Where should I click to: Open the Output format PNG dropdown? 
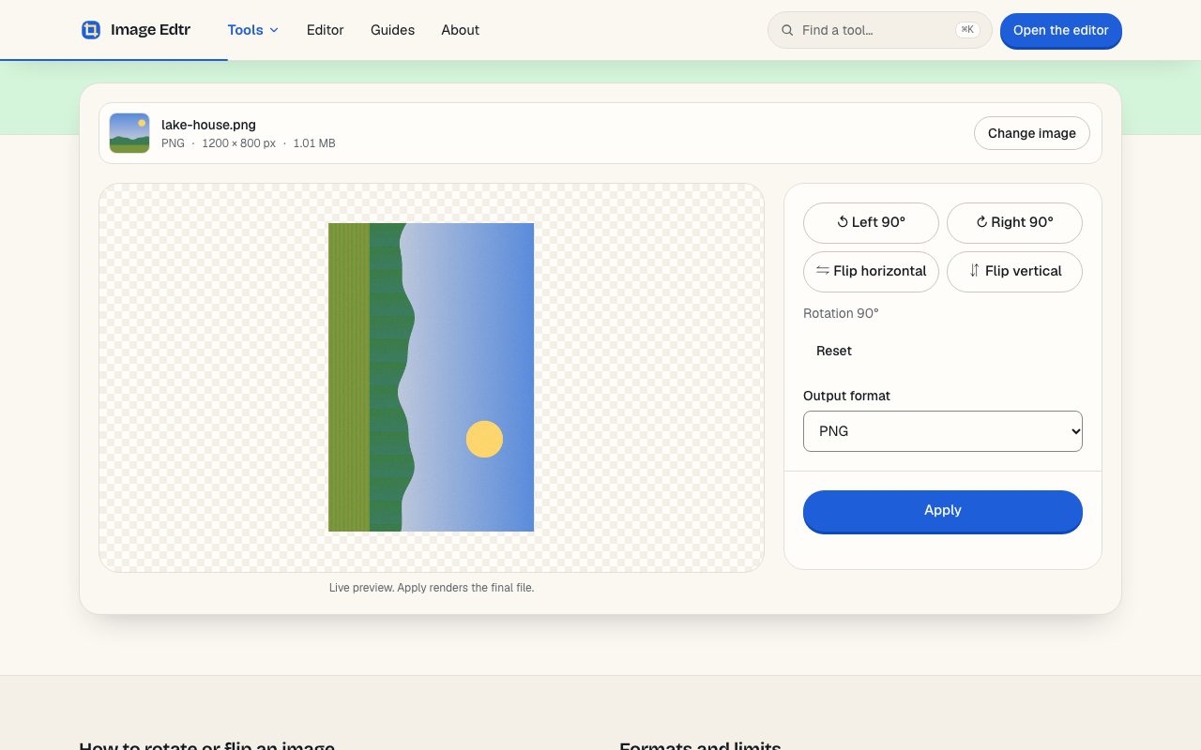(x=943, y=431)
